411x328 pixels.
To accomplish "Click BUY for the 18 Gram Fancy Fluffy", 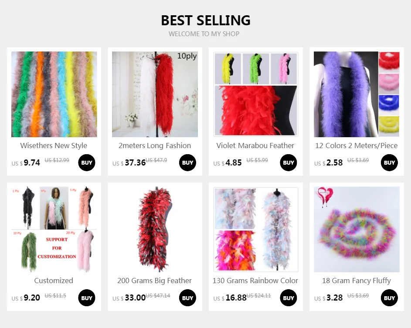I will pos(389,298).
